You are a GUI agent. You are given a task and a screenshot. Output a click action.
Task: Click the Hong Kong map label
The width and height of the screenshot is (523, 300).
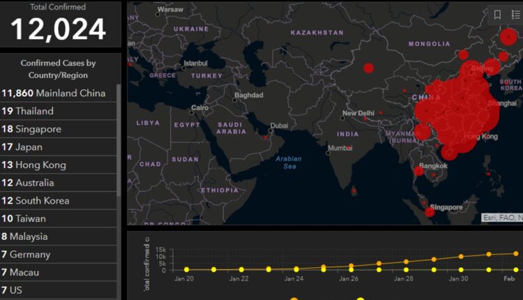[480, 137]
